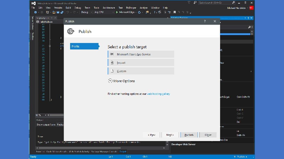This screenshot has height=159, width=284.
Task: Click the Import arrow icon
Action: coord(112,62)
